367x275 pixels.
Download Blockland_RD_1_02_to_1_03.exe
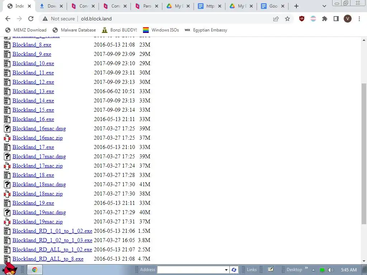point(52,240)
